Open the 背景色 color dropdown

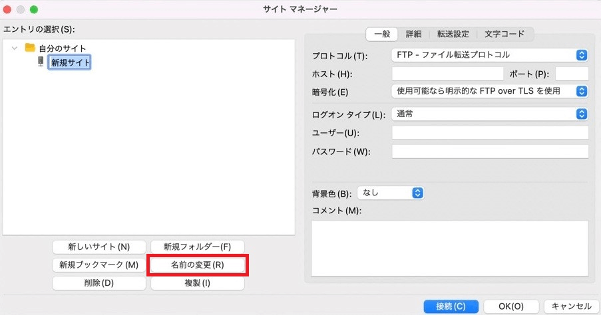pyautogui.click(x=391, y=193)
